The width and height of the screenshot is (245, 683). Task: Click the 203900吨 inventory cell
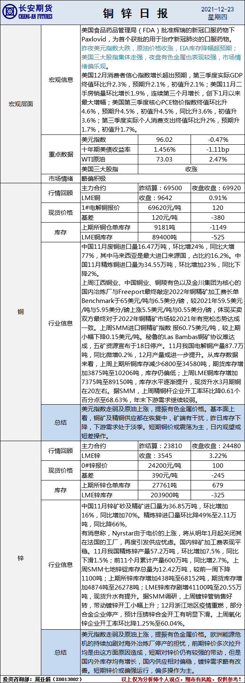pos(164,495)
